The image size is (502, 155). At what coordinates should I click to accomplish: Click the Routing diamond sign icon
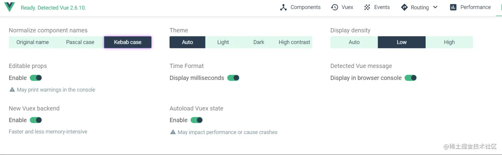tap(404, 7)
